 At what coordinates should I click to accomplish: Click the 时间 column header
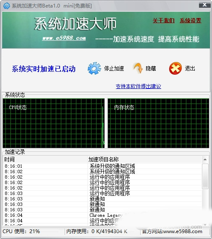(45, 159)
